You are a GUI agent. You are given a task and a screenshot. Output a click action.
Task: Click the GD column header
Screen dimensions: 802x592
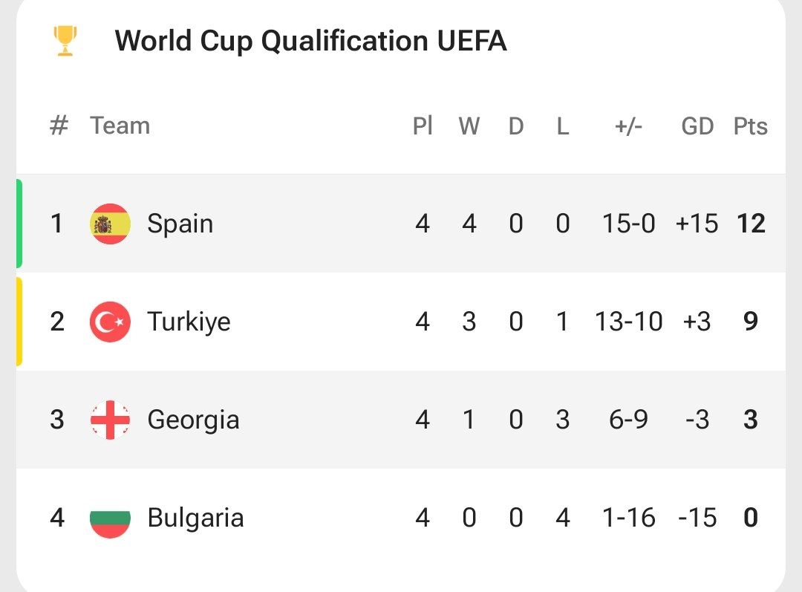[x=697, y=126]
